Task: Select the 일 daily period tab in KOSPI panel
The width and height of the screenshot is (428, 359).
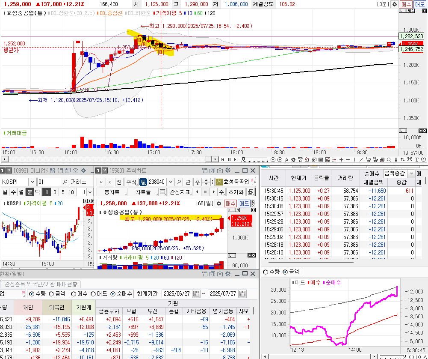Action: pyautogui.click(x=5, y=192)
